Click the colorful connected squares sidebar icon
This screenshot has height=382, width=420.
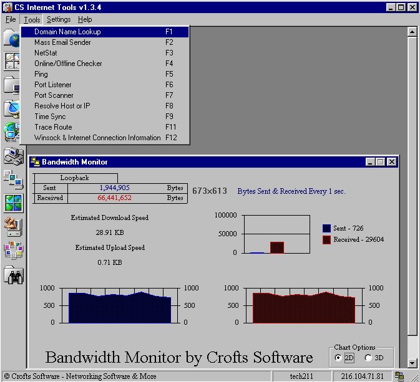point(13,250)
